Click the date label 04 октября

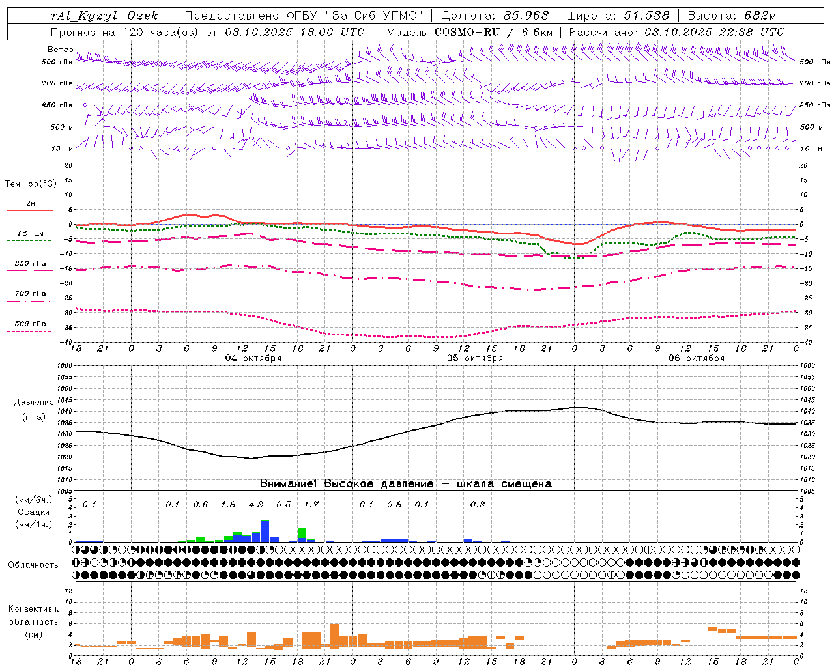pos(253,358)
